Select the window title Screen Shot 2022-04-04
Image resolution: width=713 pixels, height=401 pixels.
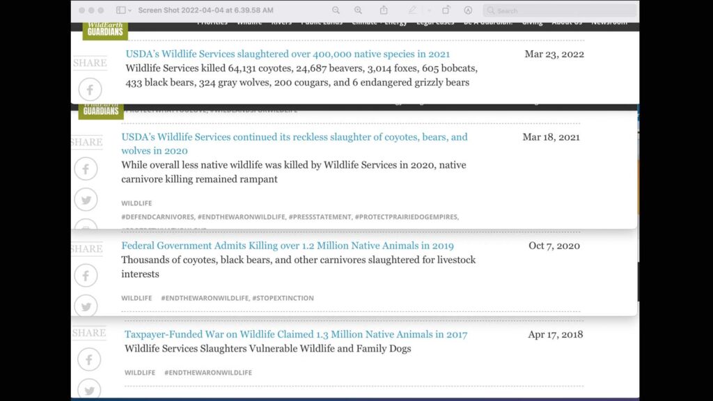point(205,10)
